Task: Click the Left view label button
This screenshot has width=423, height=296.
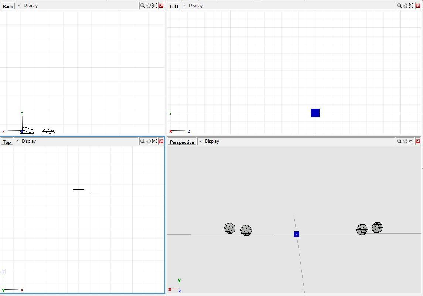Action: (174, 6)
